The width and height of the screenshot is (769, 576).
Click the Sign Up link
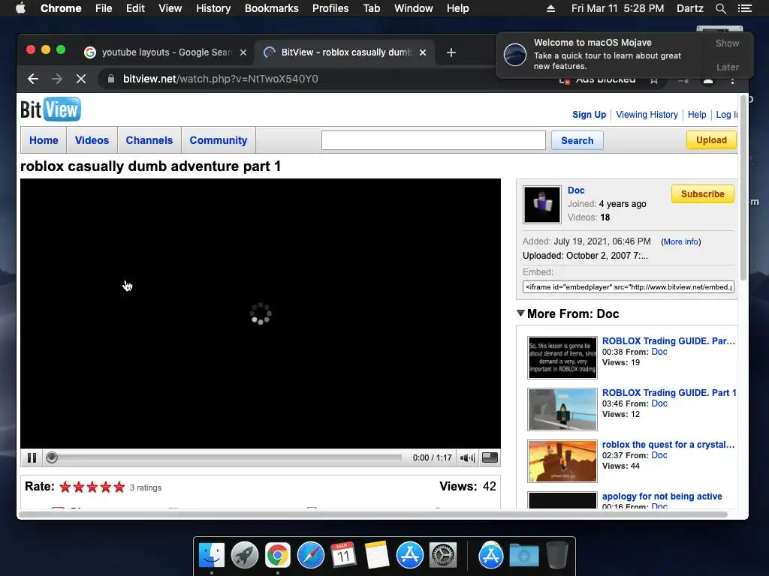(x=589, y=115)
